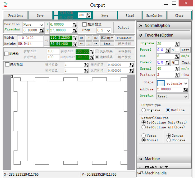This screenshot has height=178, width=195.
Task: Click the Power1 Test button
Action: click(185, 50)
